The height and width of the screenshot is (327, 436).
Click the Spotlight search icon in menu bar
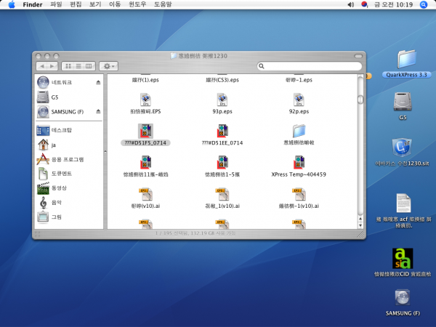(x=425, y=4)
